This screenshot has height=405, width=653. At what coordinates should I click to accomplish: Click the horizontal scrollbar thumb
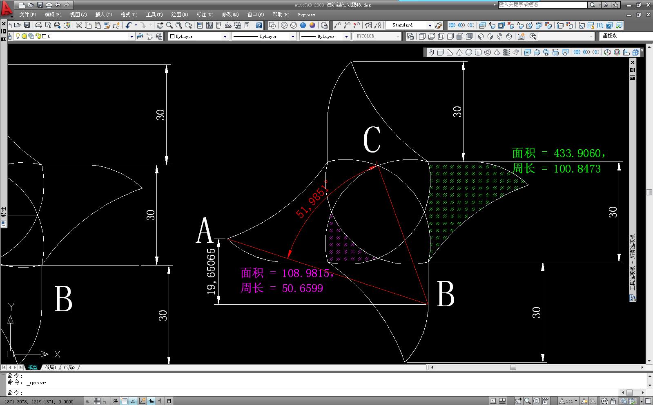pyautogui.click(x=513, y=367)
